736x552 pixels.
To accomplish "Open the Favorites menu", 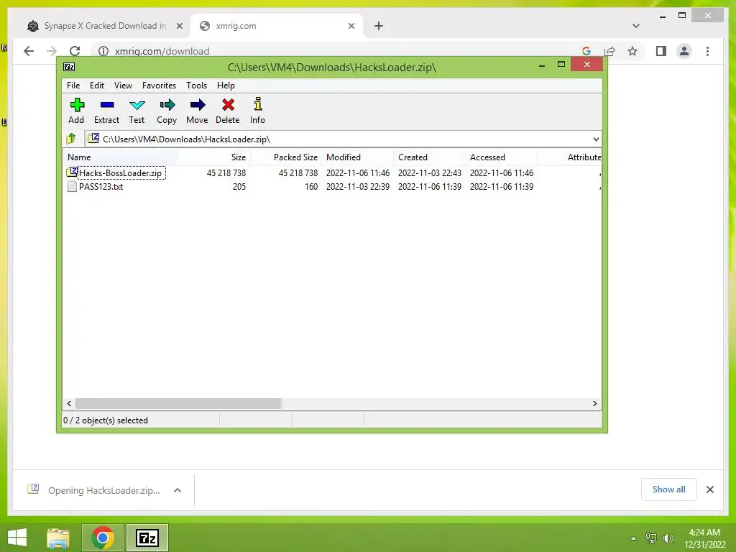I will point(159,86).
